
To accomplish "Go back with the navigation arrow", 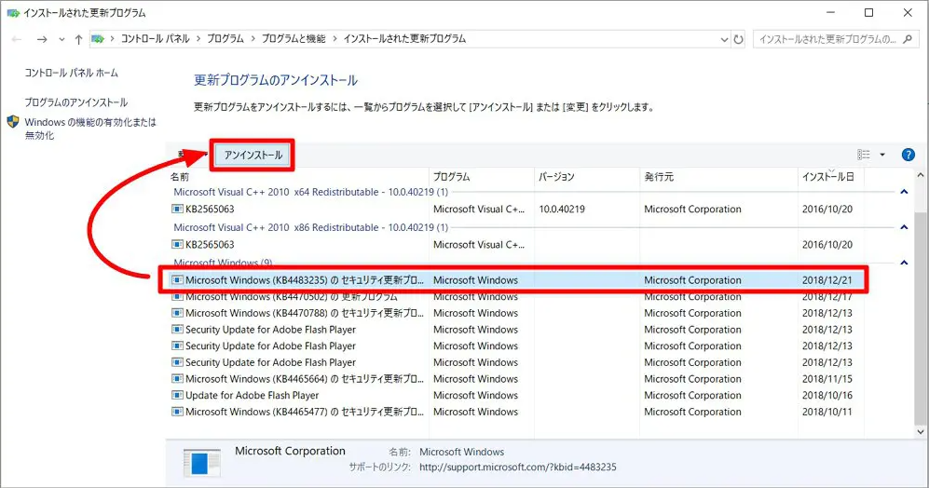I will (x=17, y=39).
